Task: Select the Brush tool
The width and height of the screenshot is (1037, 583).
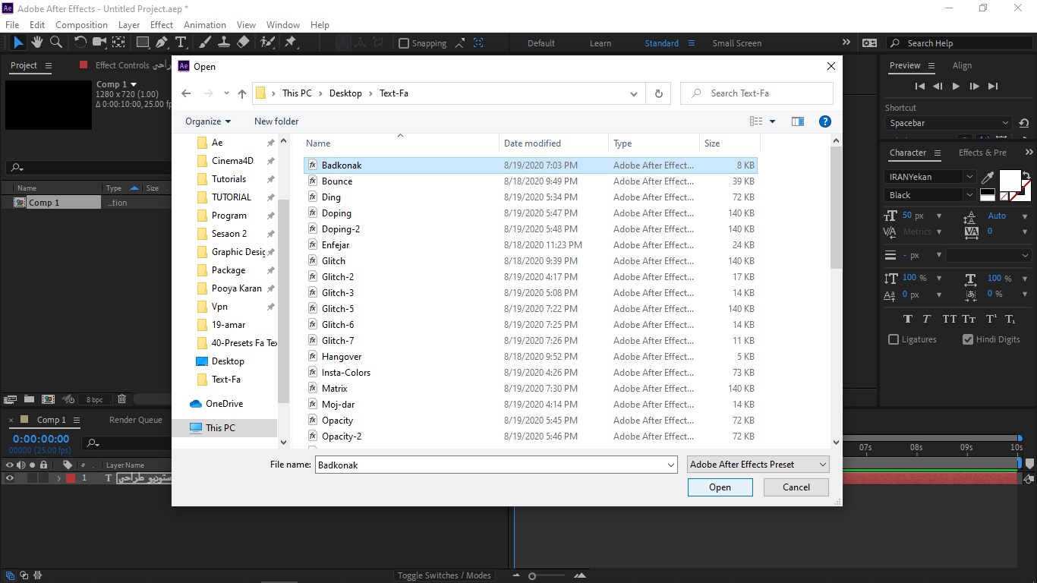Action: [x=205, y=43]
